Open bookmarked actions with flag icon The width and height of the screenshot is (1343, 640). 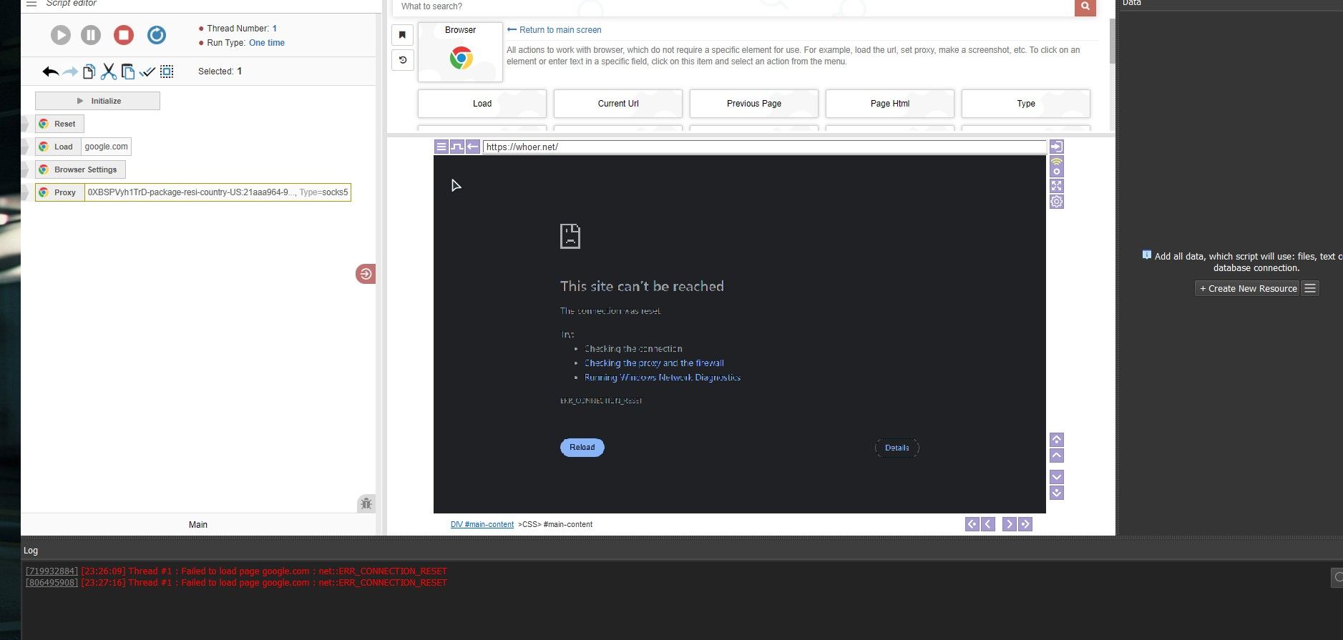(403, 35)
